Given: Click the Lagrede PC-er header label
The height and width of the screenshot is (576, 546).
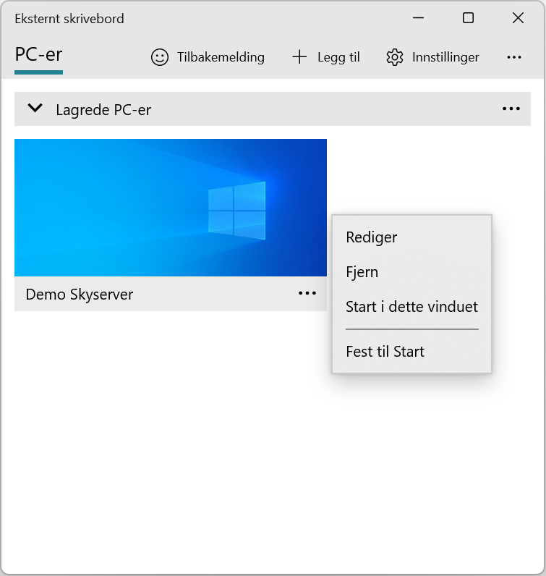Looking at the screenshot, I should click(x=103, y=110).
